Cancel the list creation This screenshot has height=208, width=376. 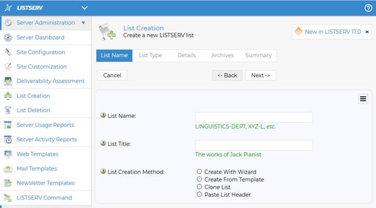point(112,75)
